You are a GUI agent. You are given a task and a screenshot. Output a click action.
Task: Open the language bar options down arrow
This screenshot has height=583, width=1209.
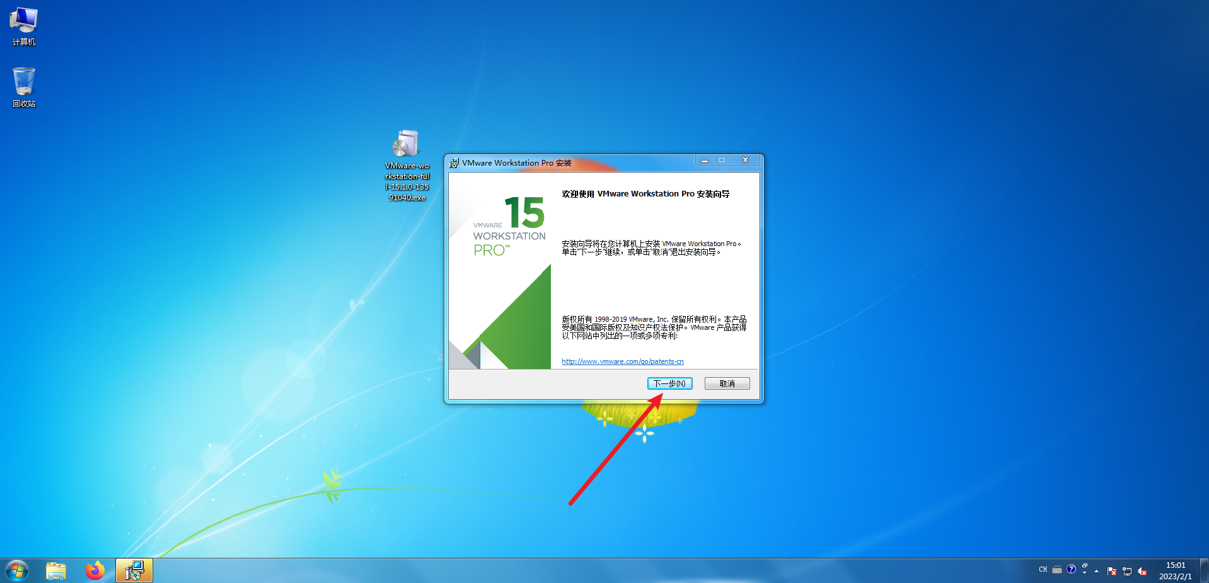[x=1085, y=573]
